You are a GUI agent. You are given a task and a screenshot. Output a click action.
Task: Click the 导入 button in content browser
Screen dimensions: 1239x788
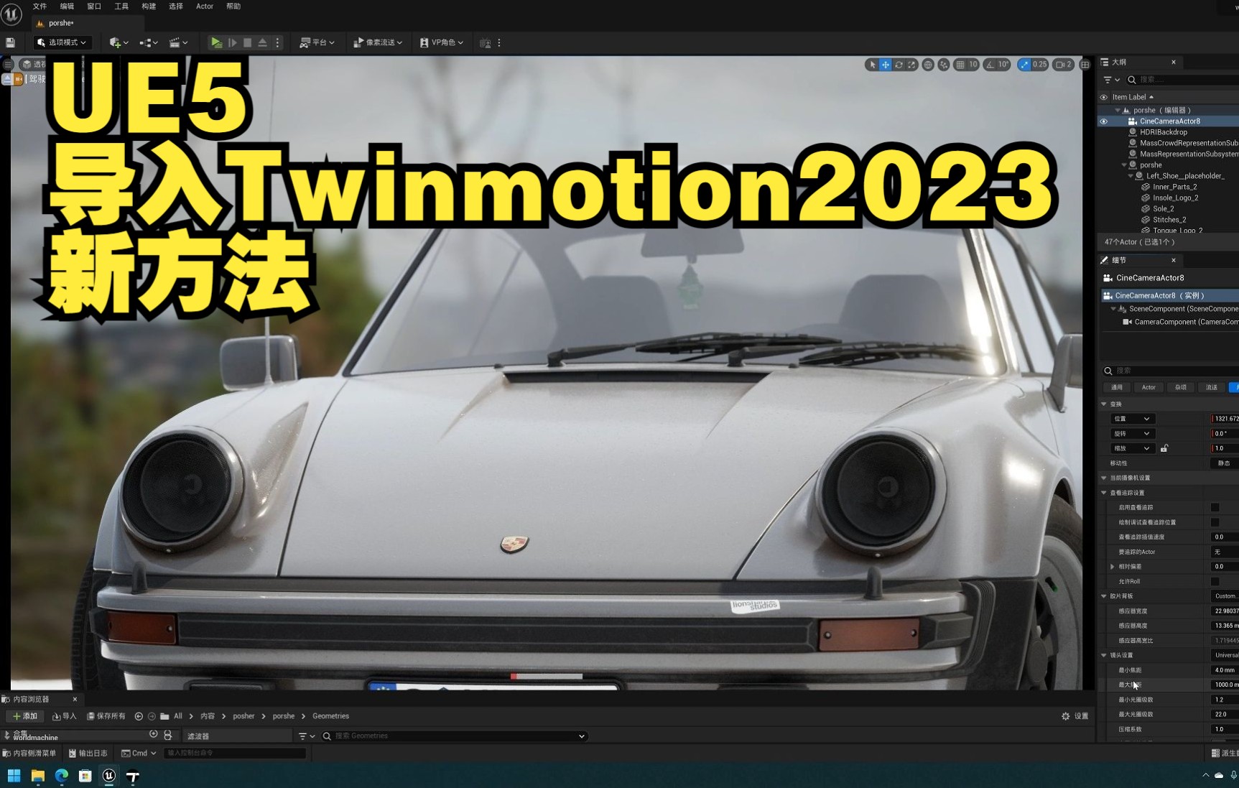[65, 715]
